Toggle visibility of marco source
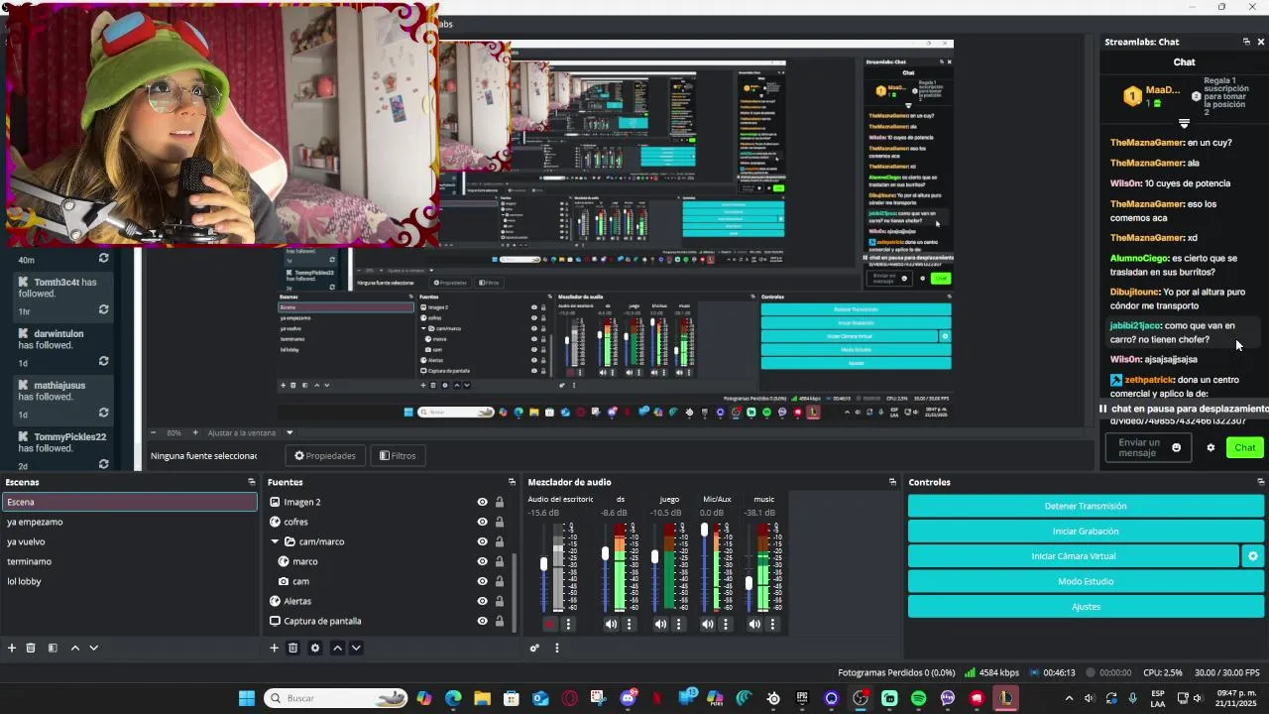Screen dimensions: 1269x714 tap(482, 561)
